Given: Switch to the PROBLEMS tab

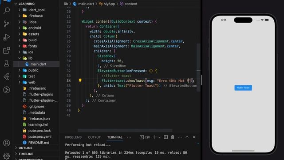Looking at the screenshot, I should (x=73, y=137).
